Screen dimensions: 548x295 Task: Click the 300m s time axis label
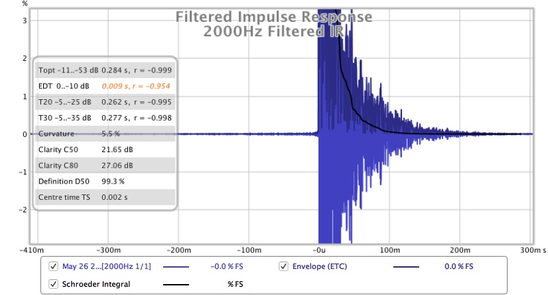click(533, 250)
